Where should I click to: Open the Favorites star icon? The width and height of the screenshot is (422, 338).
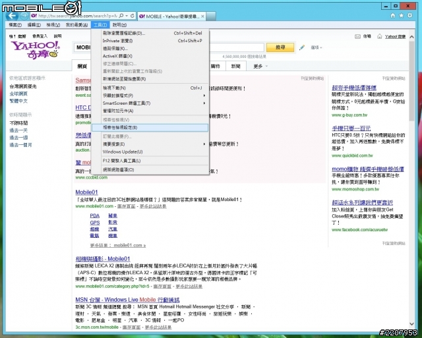point(402,16)
